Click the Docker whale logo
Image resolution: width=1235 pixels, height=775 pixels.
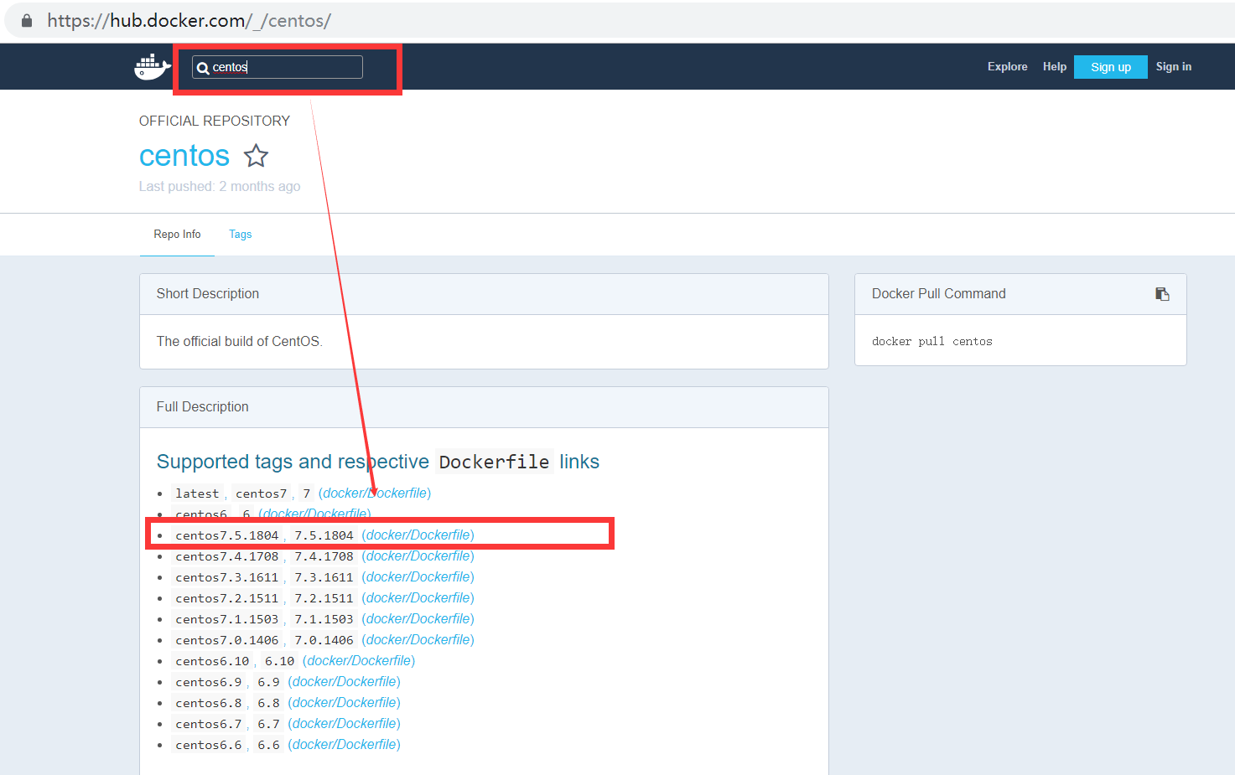coord(153,66)
